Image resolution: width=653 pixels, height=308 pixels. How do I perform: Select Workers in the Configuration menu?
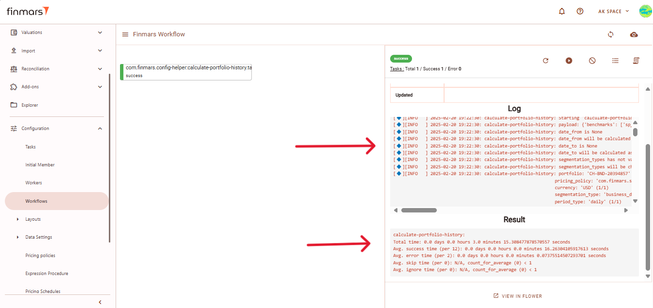[34, 183]
